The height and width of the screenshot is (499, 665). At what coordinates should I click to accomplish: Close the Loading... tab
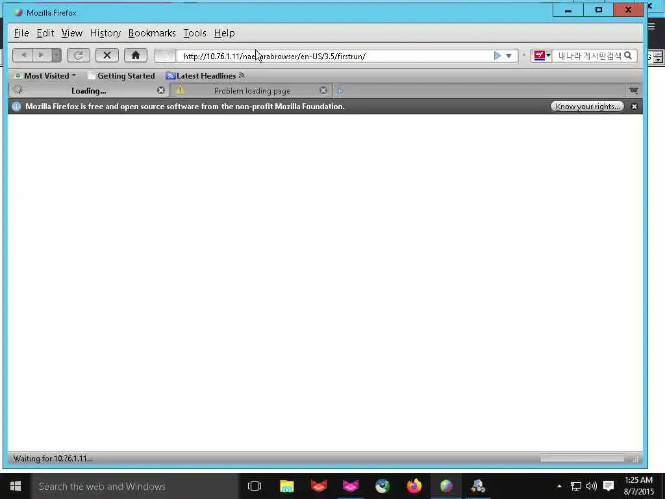coord(161,90)
